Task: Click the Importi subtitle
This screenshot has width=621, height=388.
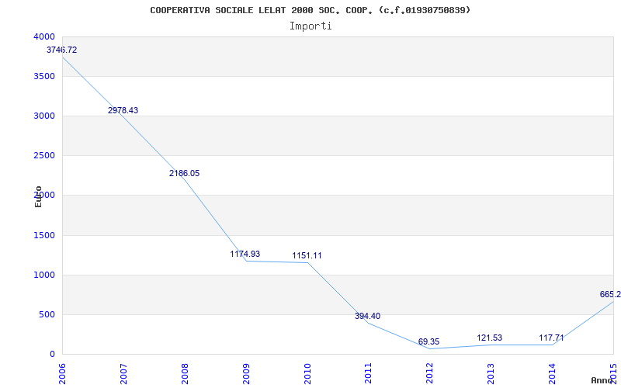Action: (x=310, y=26)
